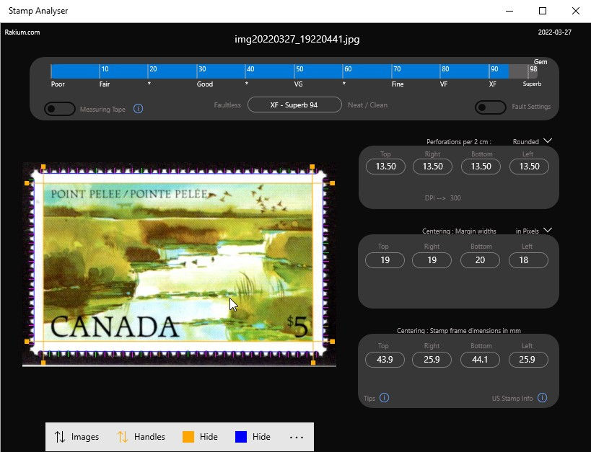
Task: Click the Left frame dimension 25.9
Action: click(528, 360)
